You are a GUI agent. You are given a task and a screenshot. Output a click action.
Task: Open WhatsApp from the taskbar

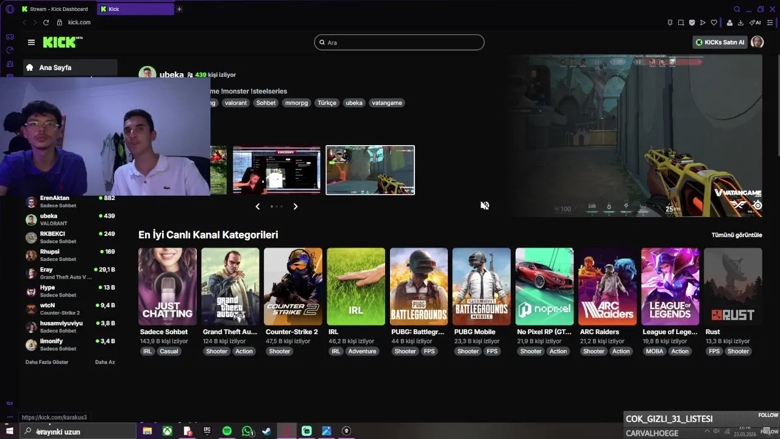pos(247,431)
